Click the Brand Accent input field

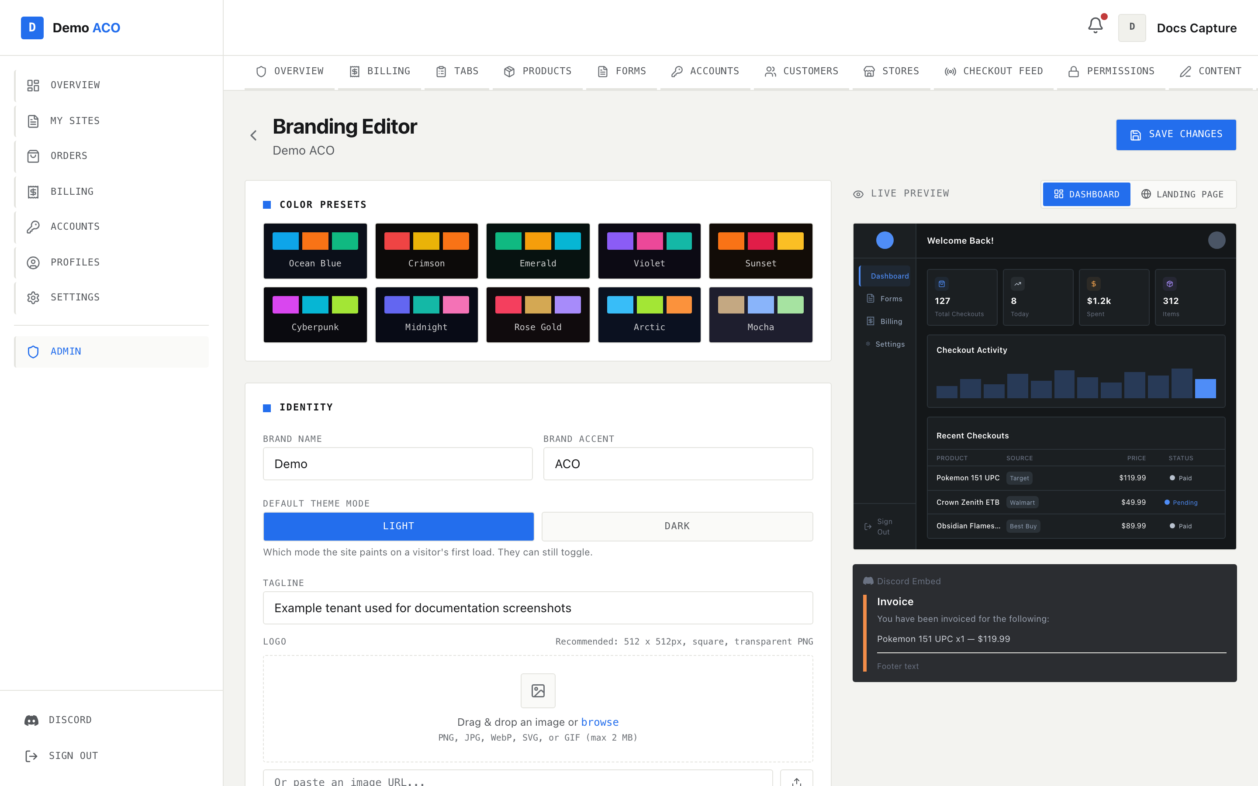[678, 464]
